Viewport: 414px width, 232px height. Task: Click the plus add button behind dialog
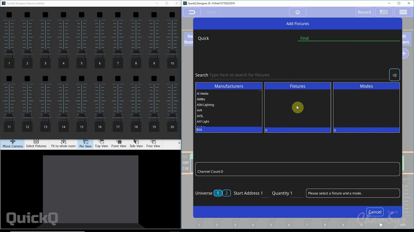pos(405,53)
